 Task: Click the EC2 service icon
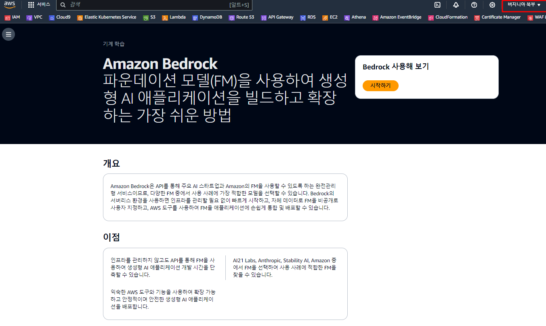(x=325, y=18)
